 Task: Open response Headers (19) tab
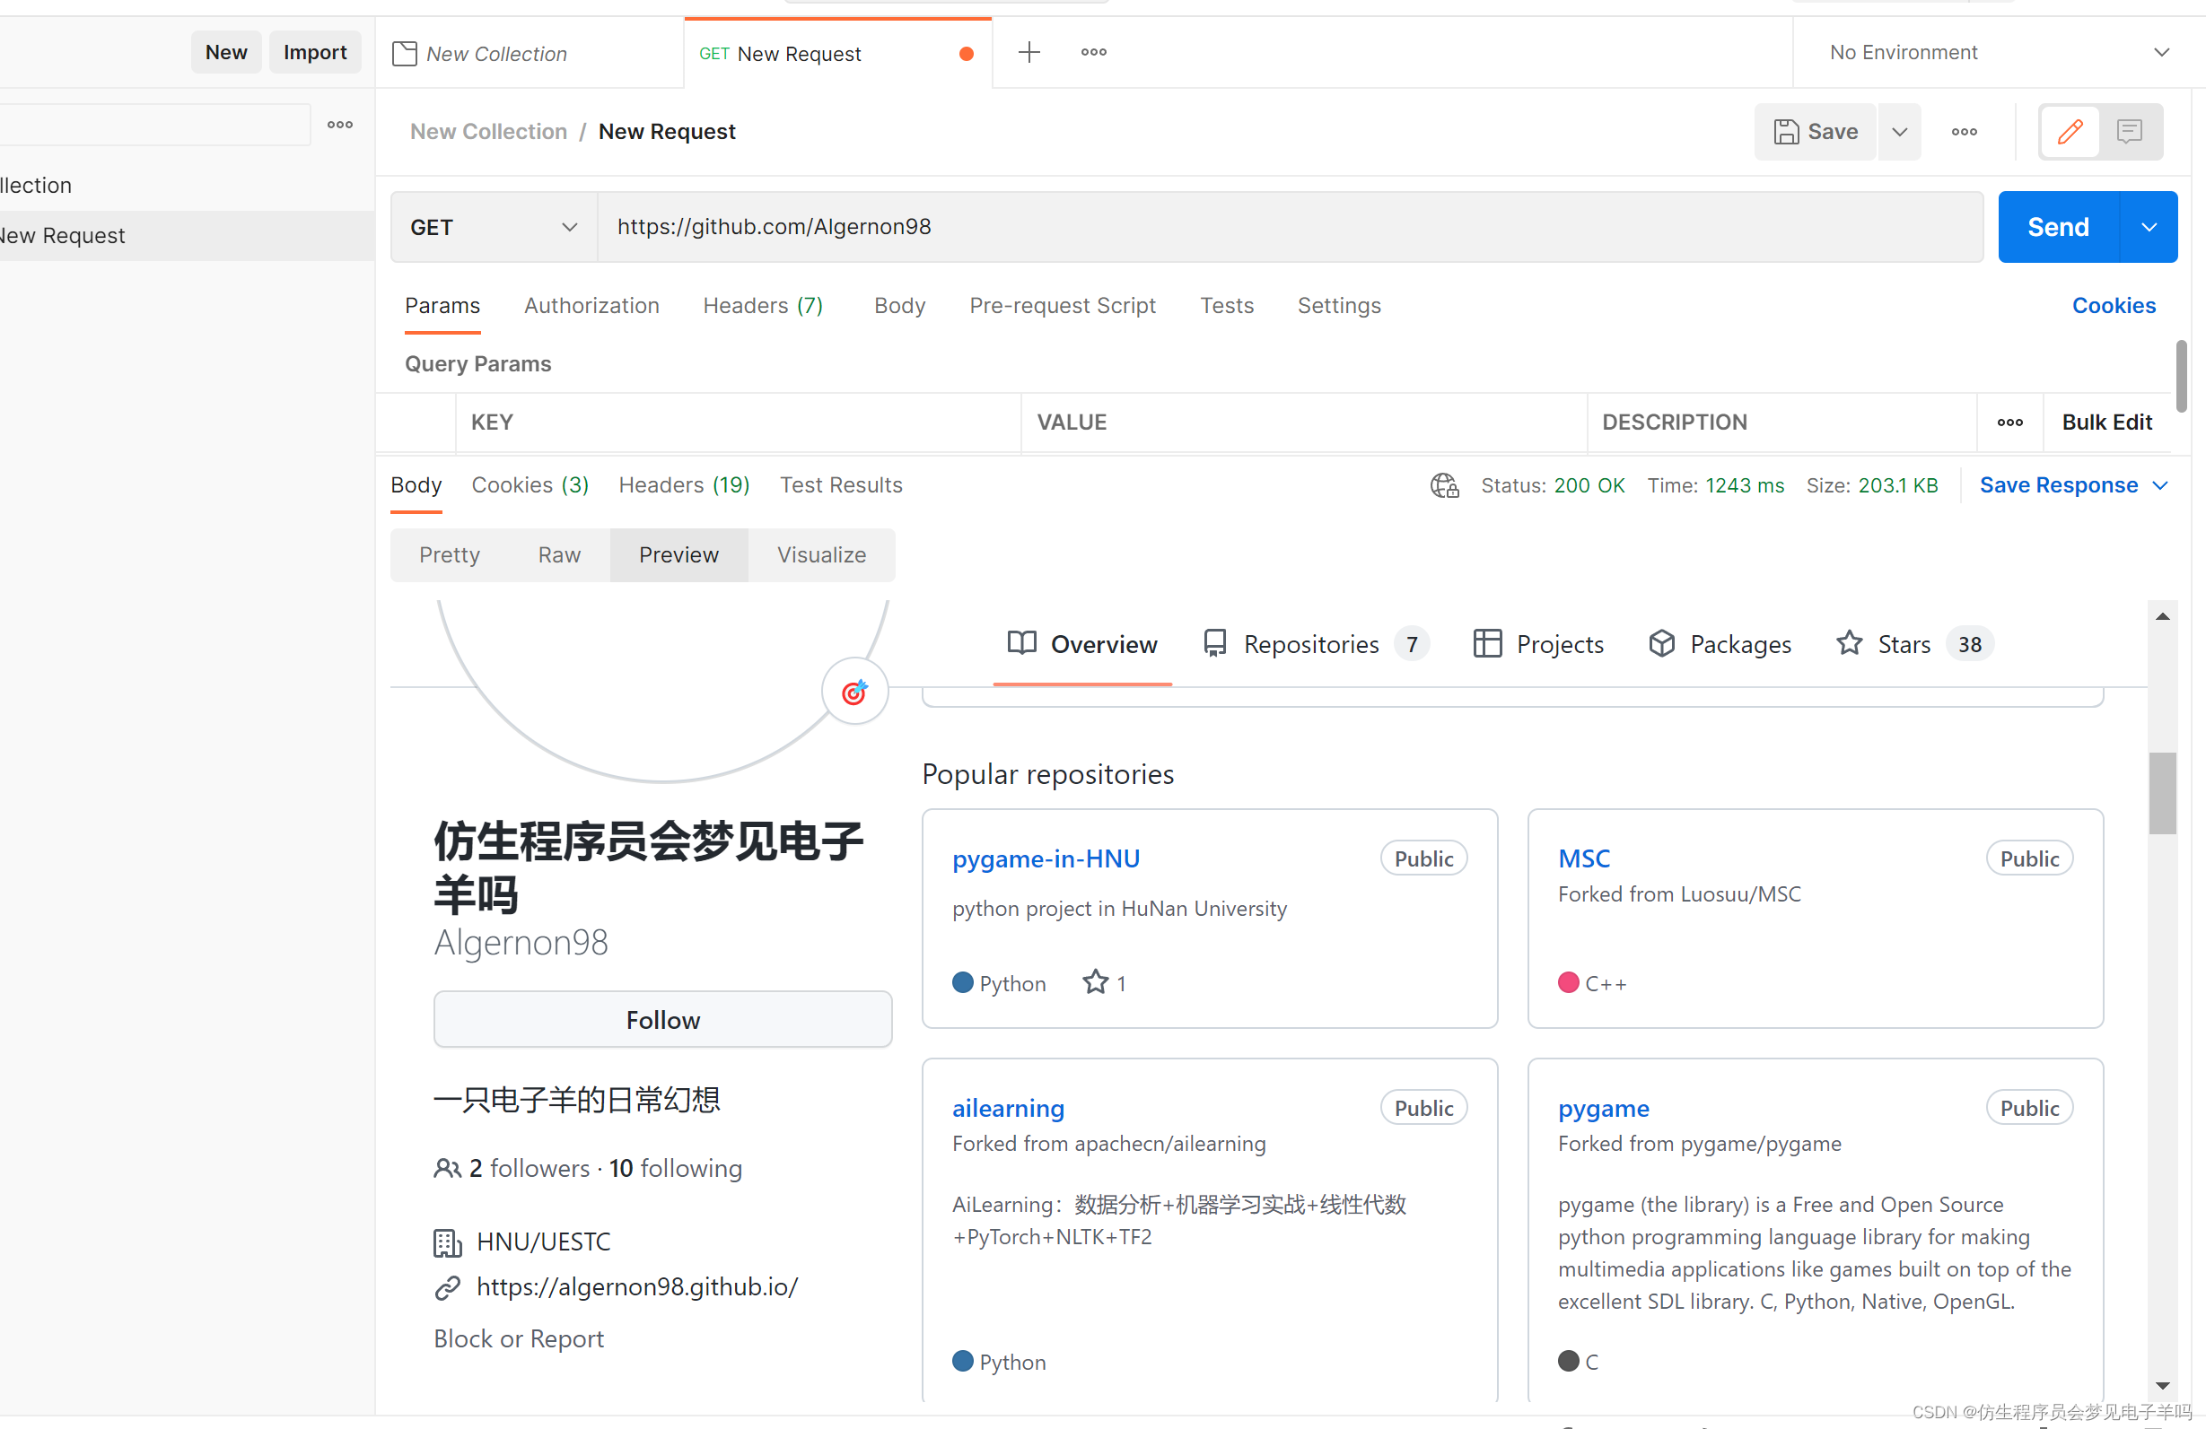click(684, 485)
